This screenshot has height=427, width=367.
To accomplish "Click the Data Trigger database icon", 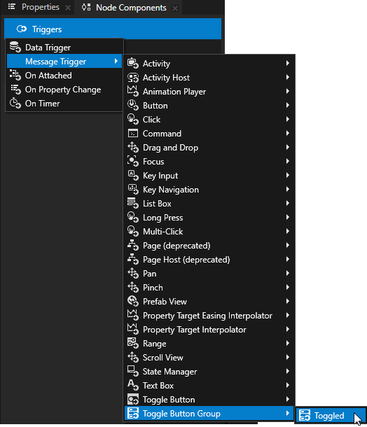I will click(15, 47).
